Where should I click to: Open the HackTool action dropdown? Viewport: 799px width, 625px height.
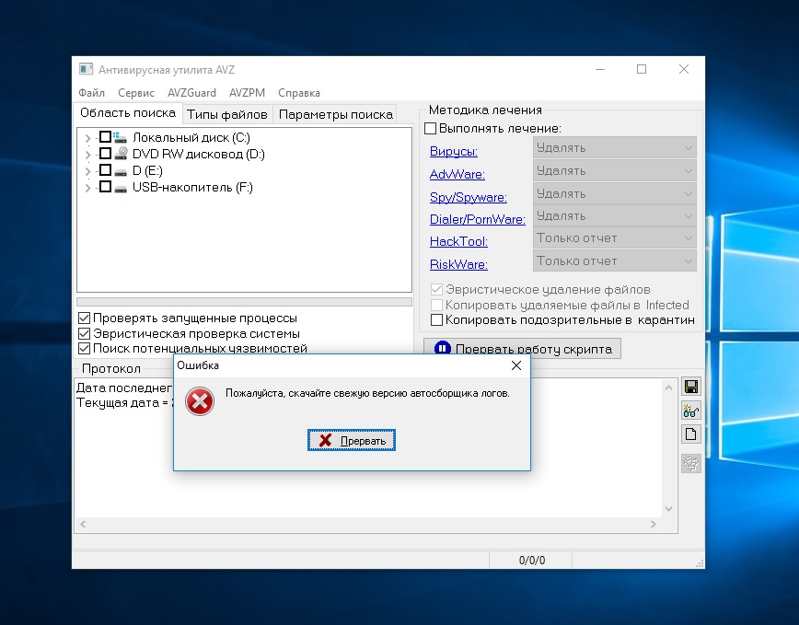[x=615, y=237]
